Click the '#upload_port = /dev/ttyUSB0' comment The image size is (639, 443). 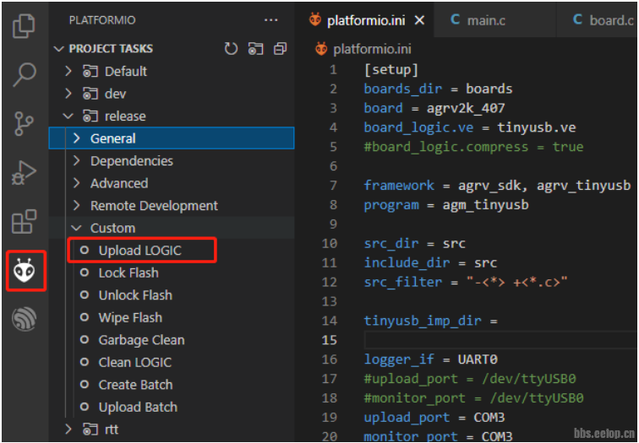470,379
